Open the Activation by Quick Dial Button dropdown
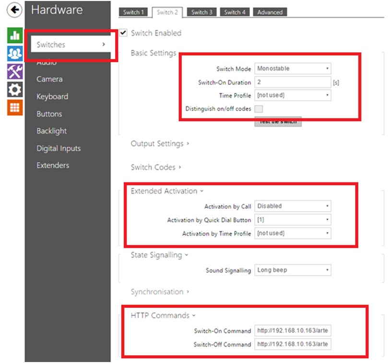391x363 pixels. [x=293, y=220]
